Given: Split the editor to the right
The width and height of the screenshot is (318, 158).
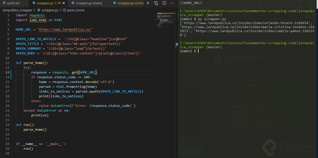Looking at the screenshot, I should [164, 3].
